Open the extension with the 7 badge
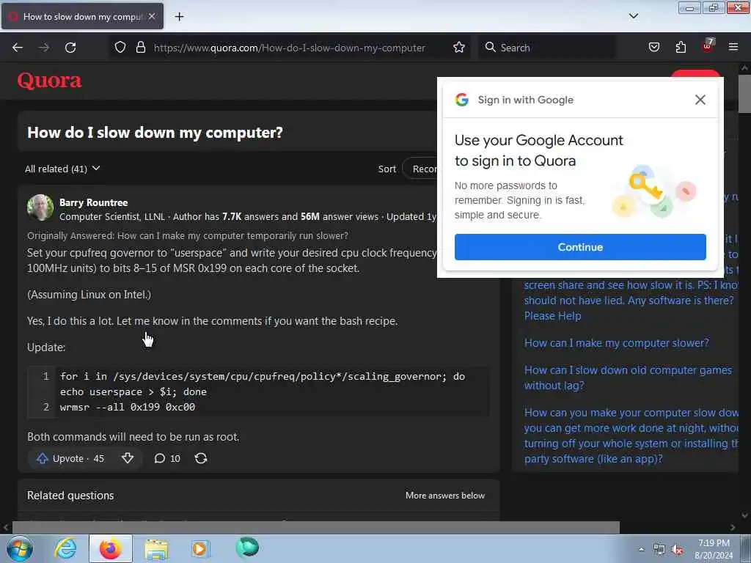 point(708,46)
